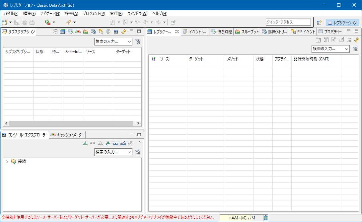
Task: Click the console explorer icon in サブスクリプション toolbar
Action: pyautogui.click(x=116, y=32)
